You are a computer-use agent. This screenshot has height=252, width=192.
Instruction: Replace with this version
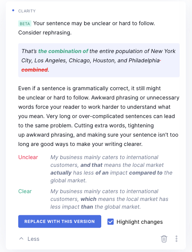60,221
